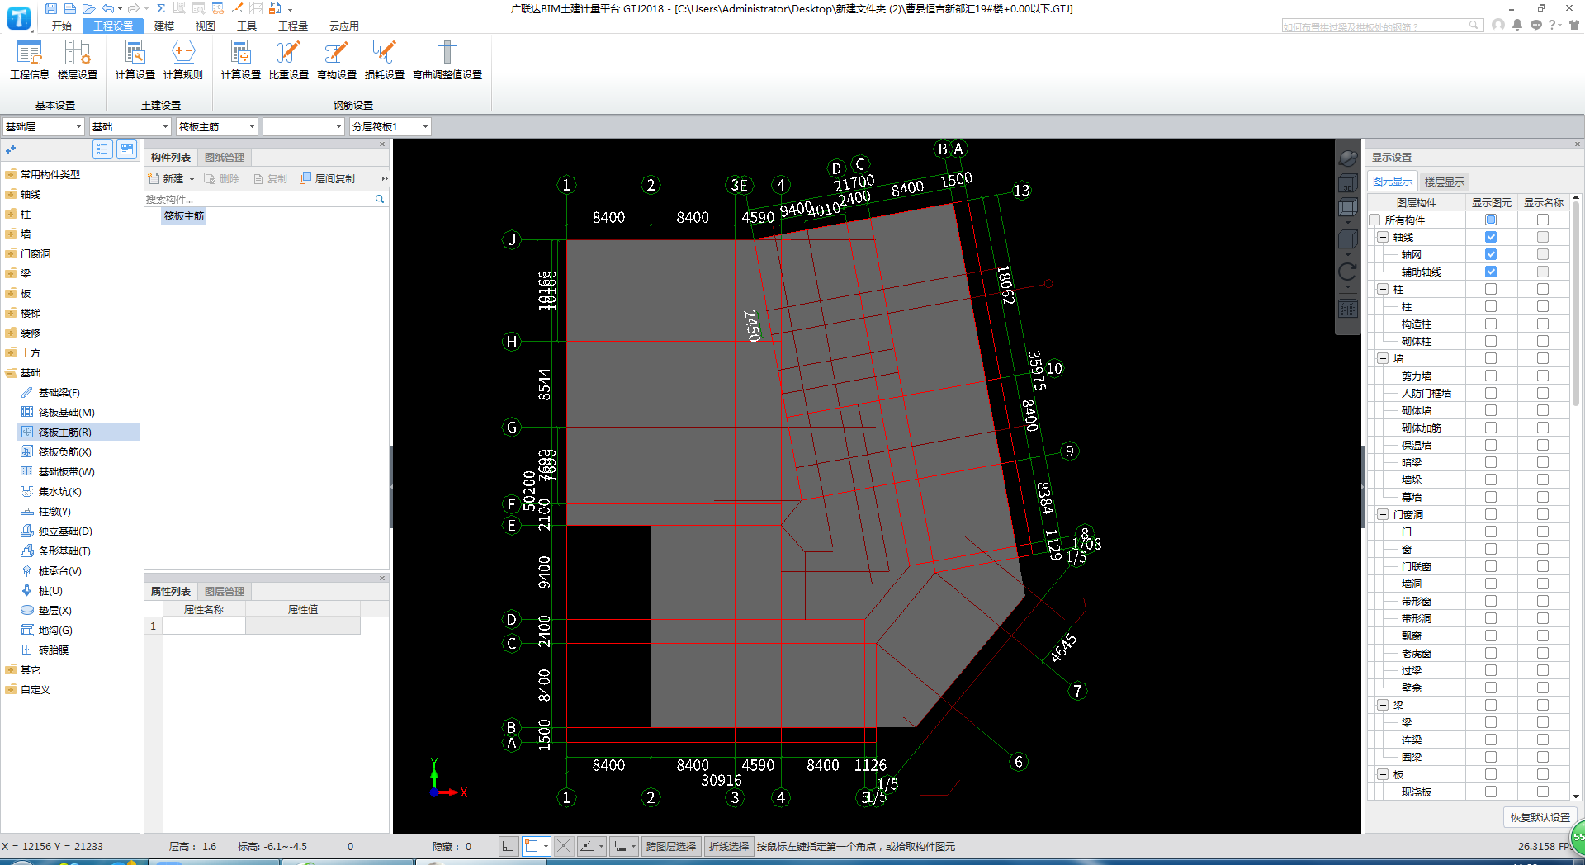Click the 3D view cube icon

coord(1347,184)
